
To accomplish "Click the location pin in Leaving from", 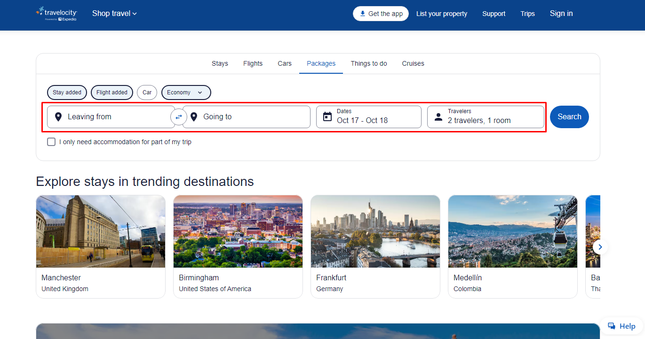I will coord(58,117).
